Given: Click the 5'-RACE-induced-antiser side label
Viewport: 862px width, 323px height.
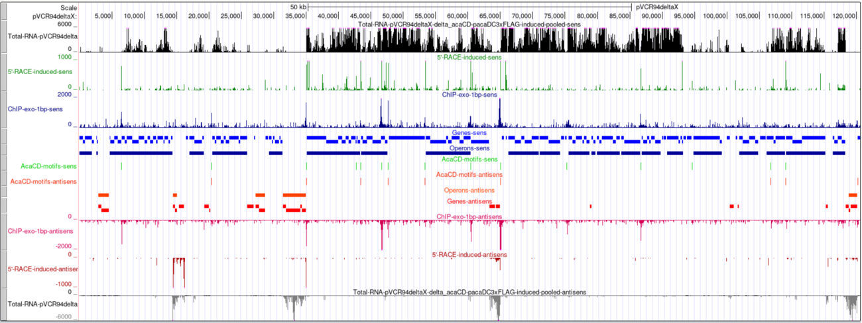Looking at the screenshot, I should [x=42, y=269].
